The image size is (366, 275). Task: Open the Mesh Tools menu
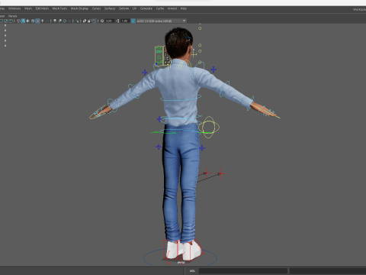(x=59, y=8)
